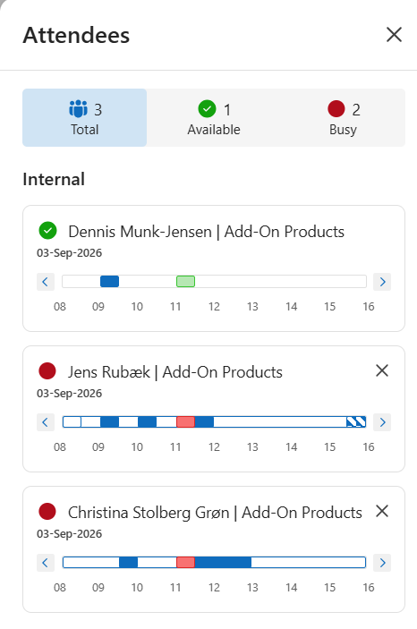The height and width of the screenshot is (629, 417).
Task: Close the Attendees panel
Action: click(x=394, y=35)
